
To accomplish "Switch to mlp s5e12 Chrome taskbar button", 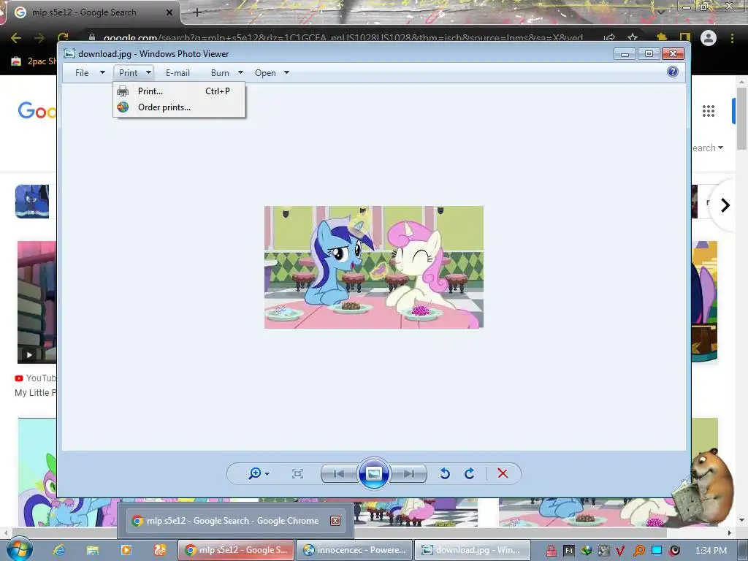I will (x=236, y=550).
